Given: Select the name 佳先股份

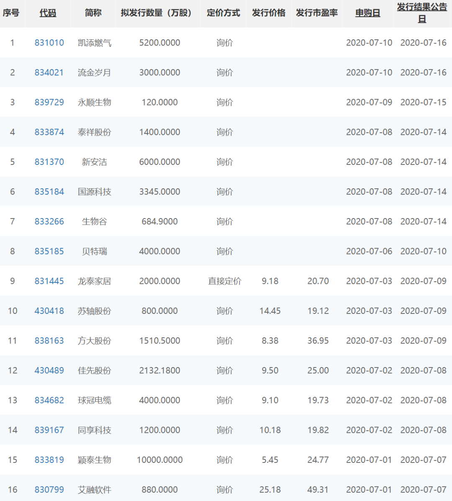Looking at the screenshot, I should tap(95, 370).
